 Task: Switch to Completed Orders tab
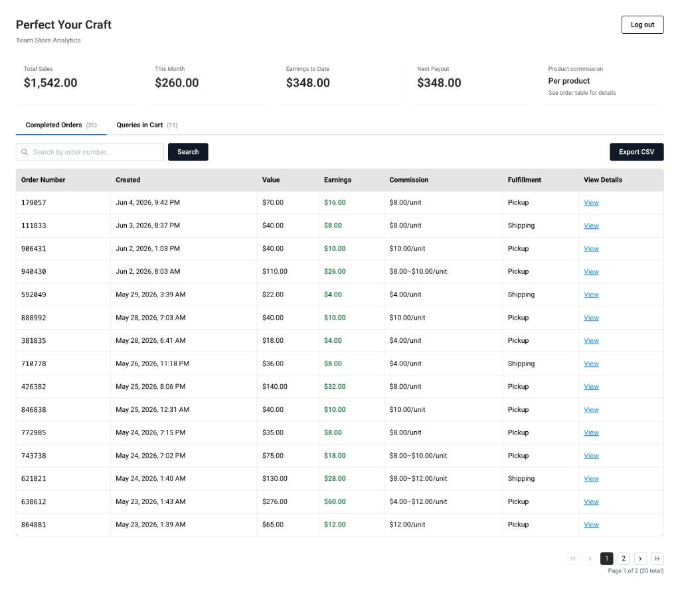[x=61, y=125]
